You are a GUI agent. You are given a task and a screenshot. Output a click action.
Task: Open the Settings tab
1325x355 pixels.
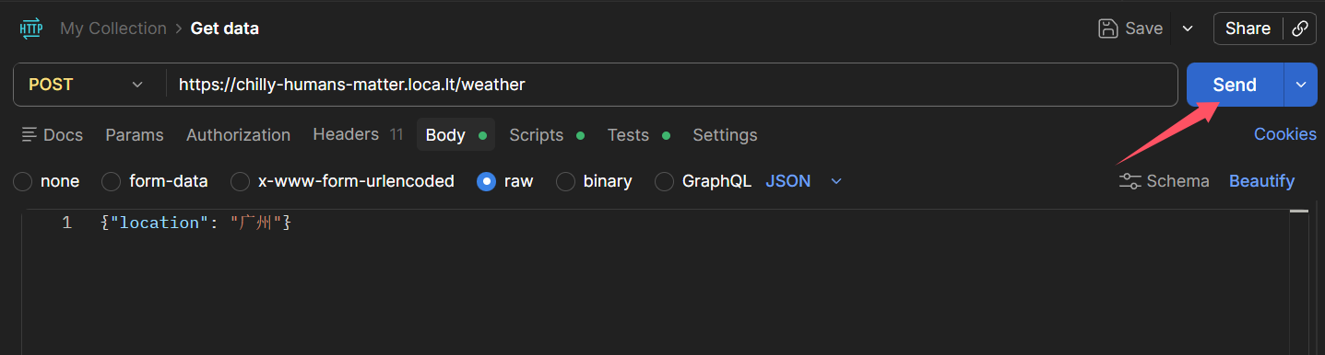coord(725,135)
